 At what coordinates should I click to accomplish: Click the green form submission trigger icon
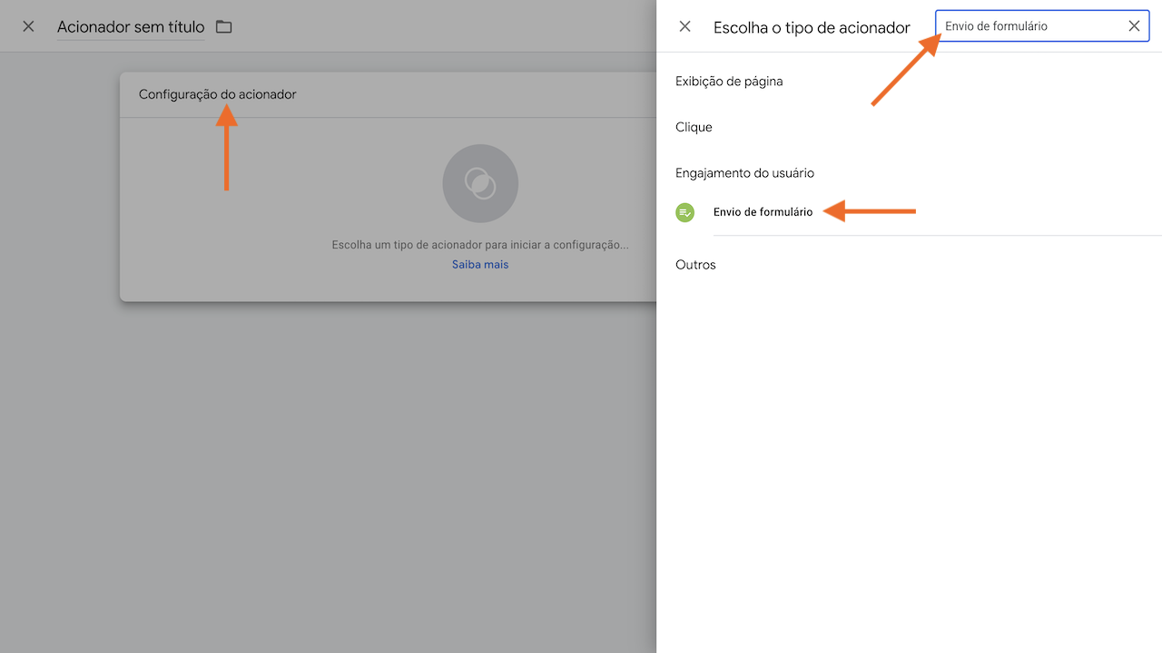tap(684, 212)
